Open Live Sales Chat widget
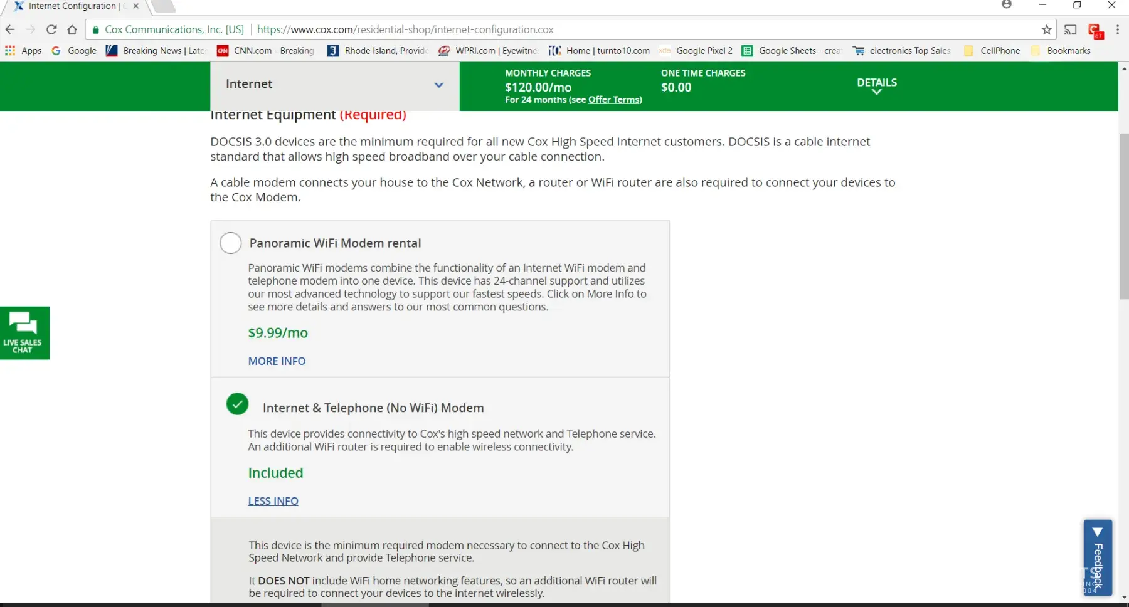 pos(24,333)
